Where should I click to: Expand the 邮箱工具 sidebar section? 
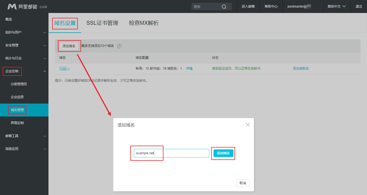(x=24, y=136)
